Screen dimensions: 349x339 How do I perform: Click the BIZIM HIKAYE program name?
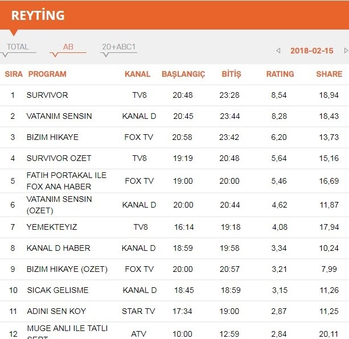click(52, 137)
